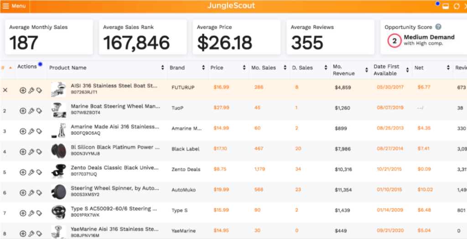Open Opportunity Score help icon
This screenshot has width=467, height=239.
pyautogui.click(x=438, y=27)
